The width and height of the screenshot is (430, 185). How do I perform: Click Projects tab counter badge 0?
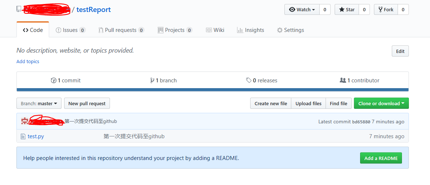(x=189, y=30)
